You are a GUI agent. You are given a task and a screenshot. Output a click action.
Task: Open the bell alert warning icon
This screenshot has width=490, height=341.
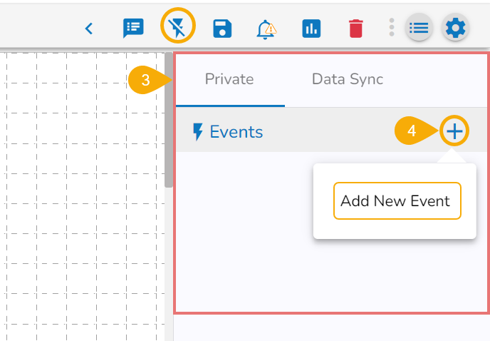(266, 29)
